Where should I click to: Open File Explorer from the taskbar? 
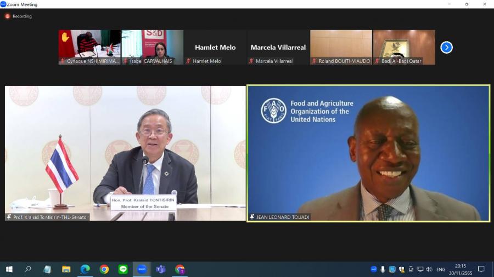click(66, 269)
